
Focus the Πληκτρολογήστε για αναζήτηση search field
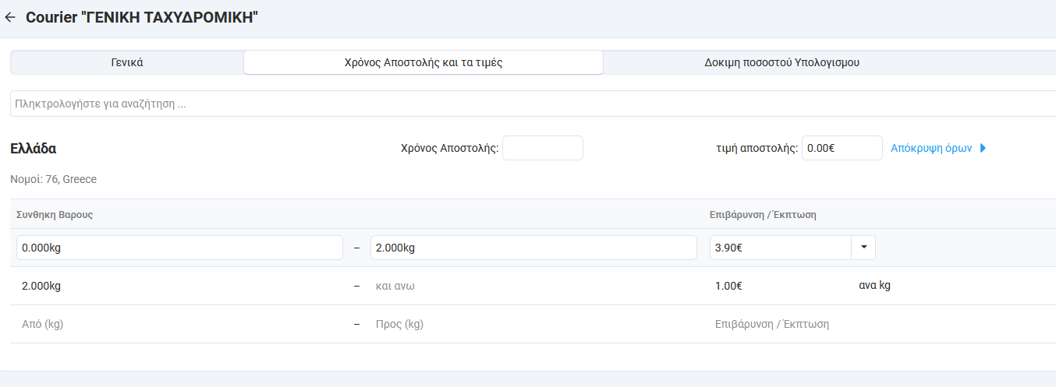click(x=533, y=104)
